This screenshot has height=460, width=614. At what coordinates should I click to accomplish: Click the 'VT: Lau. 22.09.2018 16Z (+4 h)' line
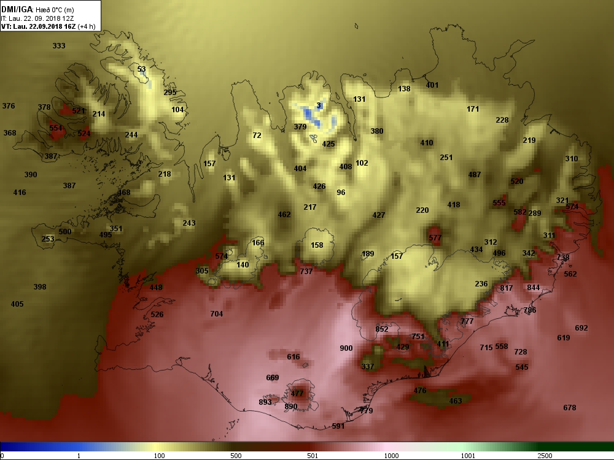coord(48,26)
